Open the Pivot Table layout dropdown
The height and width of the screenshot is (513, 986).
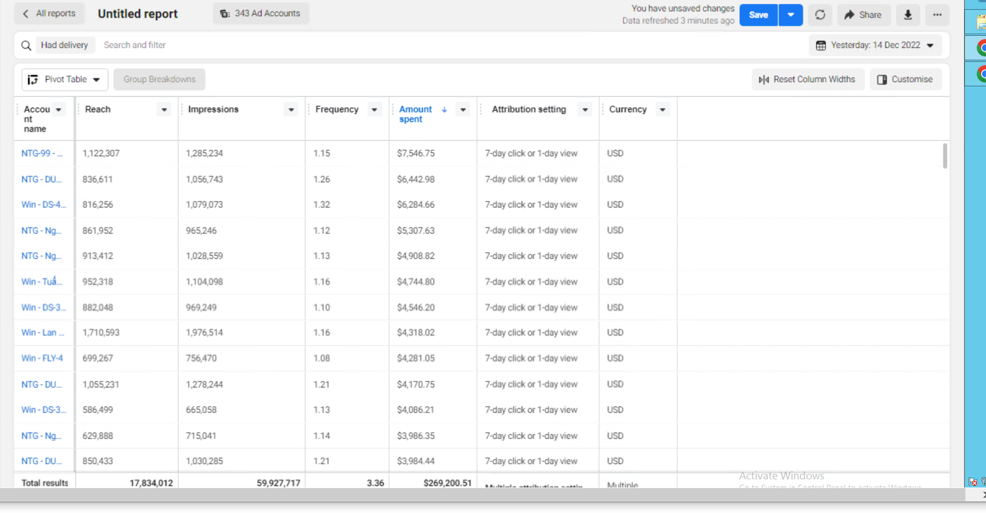(65, 79)
